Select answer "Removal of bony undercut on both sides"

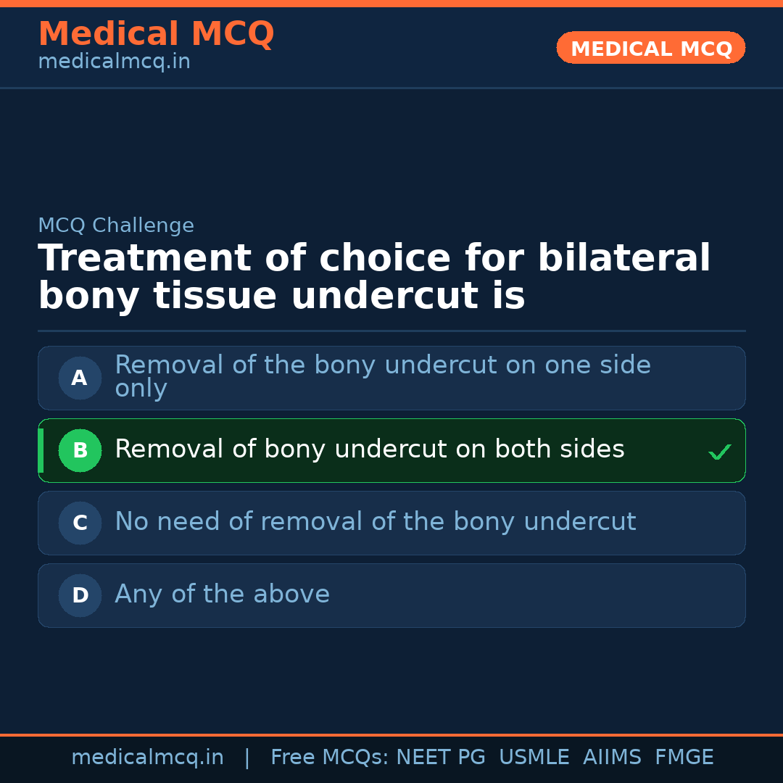(x=369, y=449)
